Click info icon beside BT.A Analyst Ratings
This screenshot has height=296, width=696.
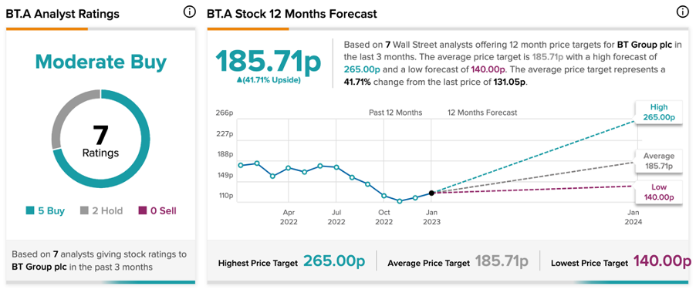pyautogui.click(x=189, y=12)
